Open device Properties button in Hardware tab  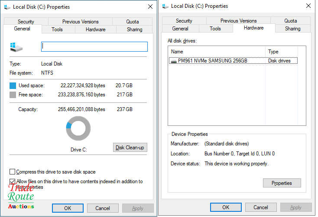coord(282,183)
